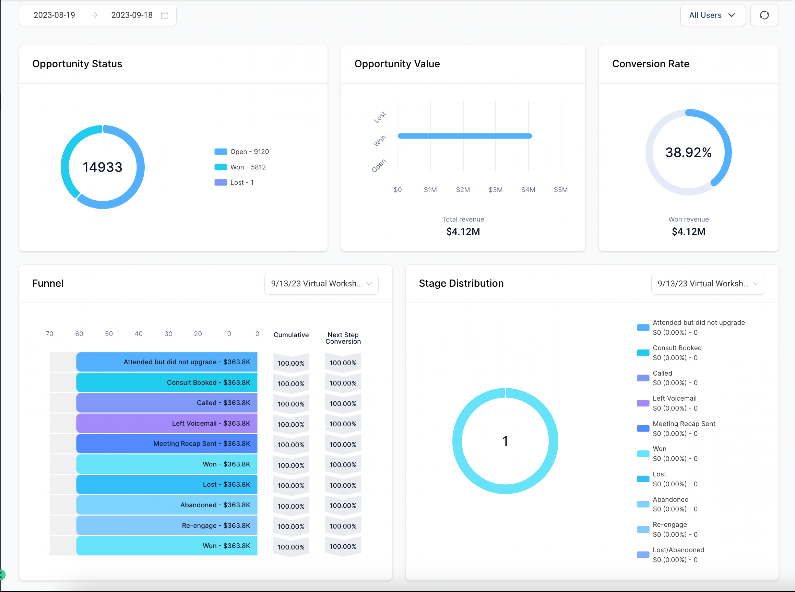Click the Re-engage - $363.8K funnel bar

[167, 525]
